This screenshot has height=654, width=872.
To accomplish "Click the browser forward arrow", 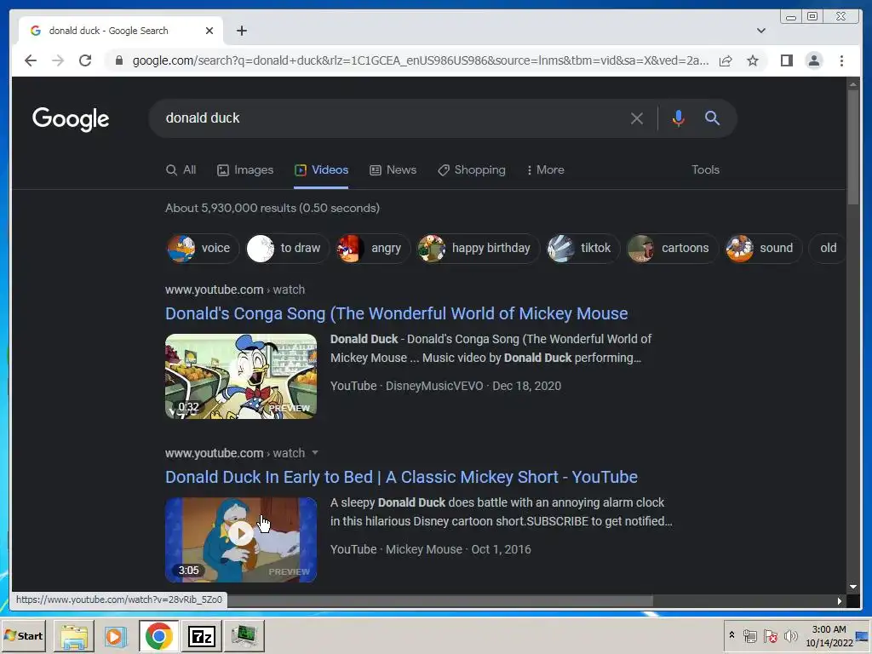I will point(58,60).
